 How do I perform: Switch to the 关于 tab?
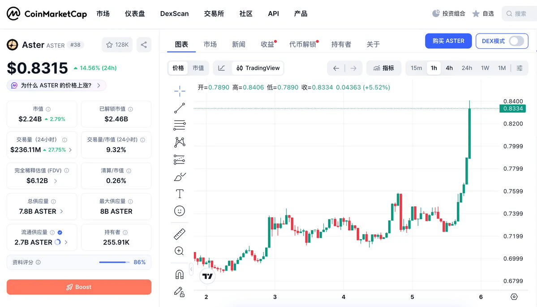[373, 44]
